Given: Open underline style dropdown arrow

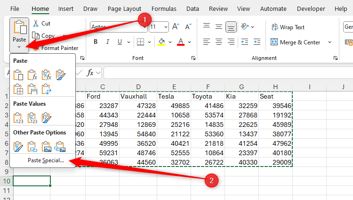Looking at the screenshot, I should [x=128, y=42].
